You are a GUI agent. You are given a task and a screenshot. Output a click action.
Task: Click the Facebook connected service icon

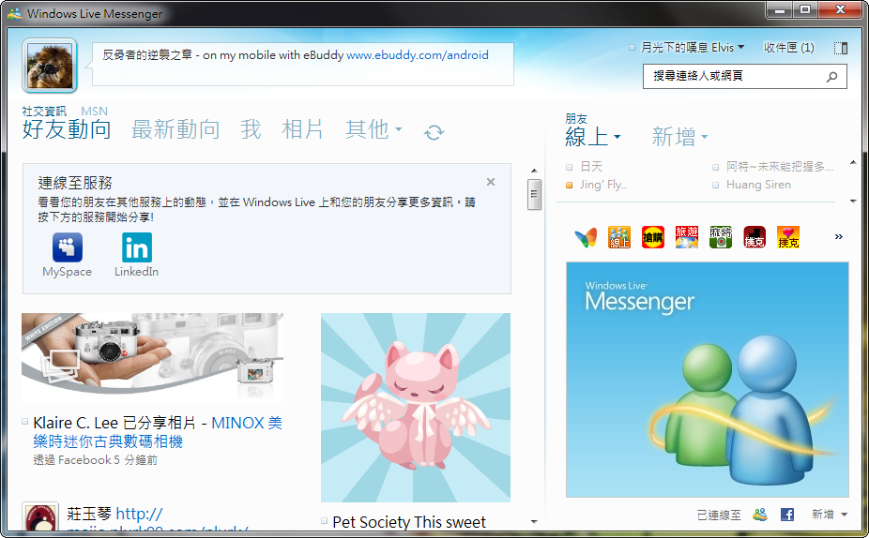coord(787,515)
